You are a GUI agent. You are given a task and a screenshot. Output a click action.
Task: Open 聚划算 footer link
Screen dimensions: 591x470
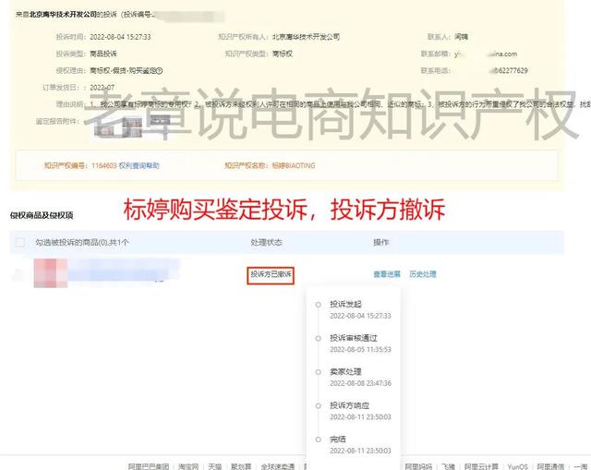click(241, 466)
